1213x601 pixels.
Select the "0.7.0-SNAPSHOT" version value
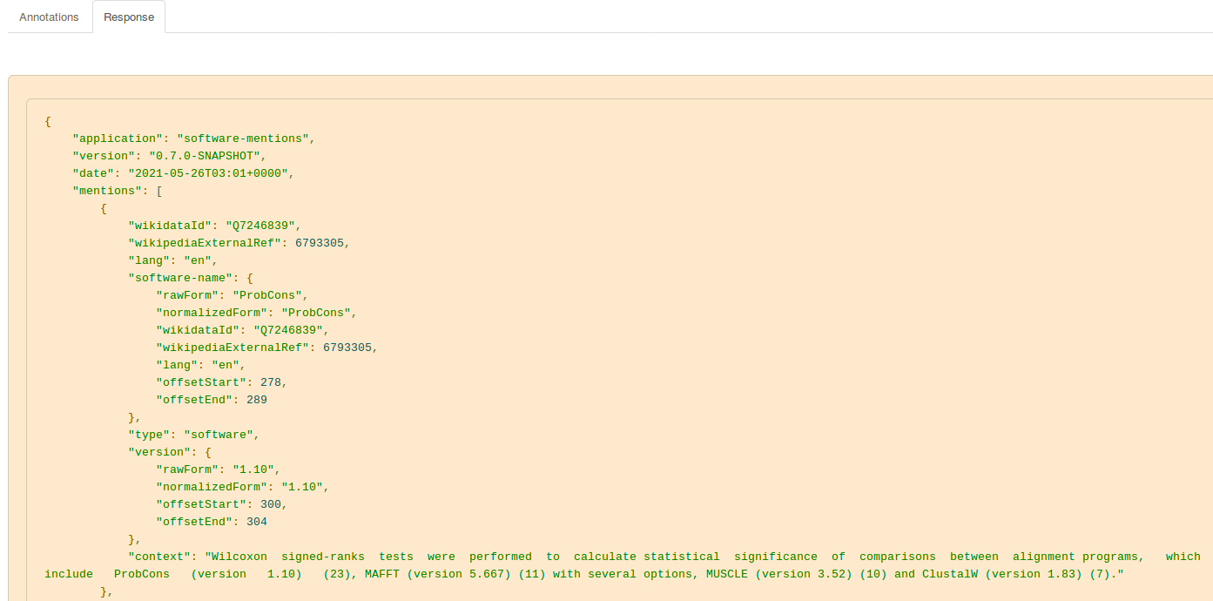tap(205, 156)
